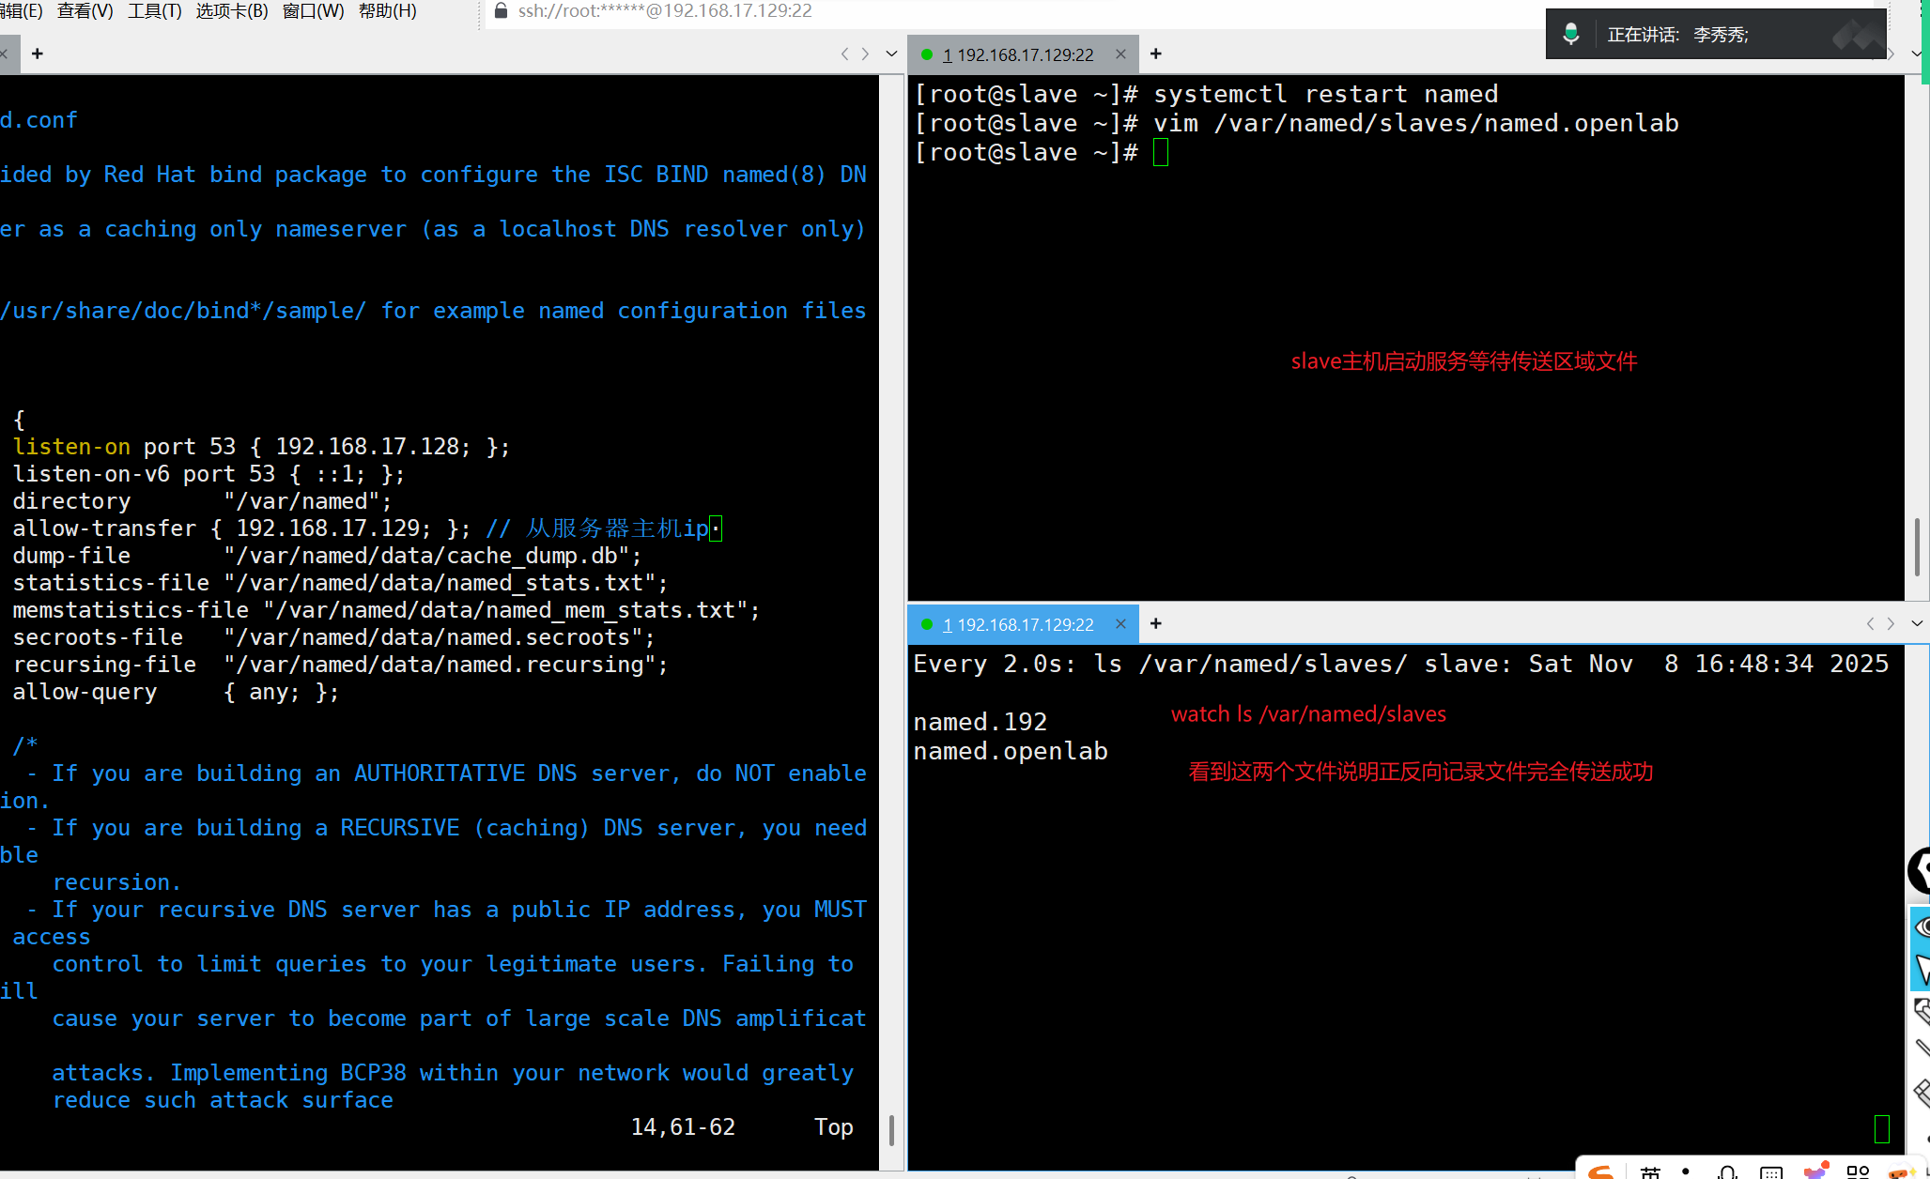
Task: Add new tab in top-right terminal pane
Action: 1156,54
